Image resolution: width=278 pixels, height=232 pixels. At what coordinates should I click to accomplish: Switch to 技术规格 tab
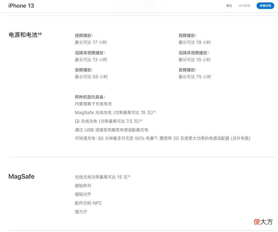244,6
